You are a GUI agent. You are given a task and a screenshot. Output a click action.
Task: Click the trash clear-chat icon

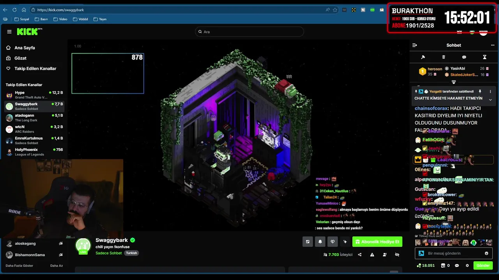pyautogui.click(x=444, y=57)
